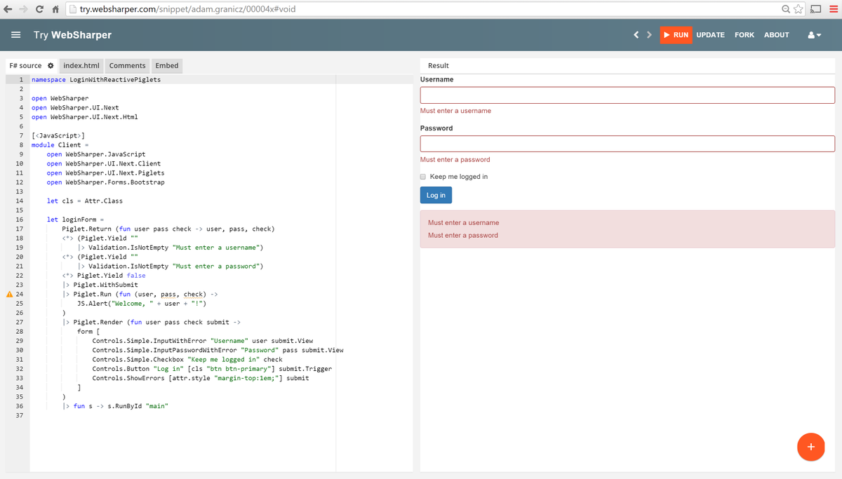Click 'Must enter a password' in red alert box
The image size is (842, 479).
click(463, 235)
